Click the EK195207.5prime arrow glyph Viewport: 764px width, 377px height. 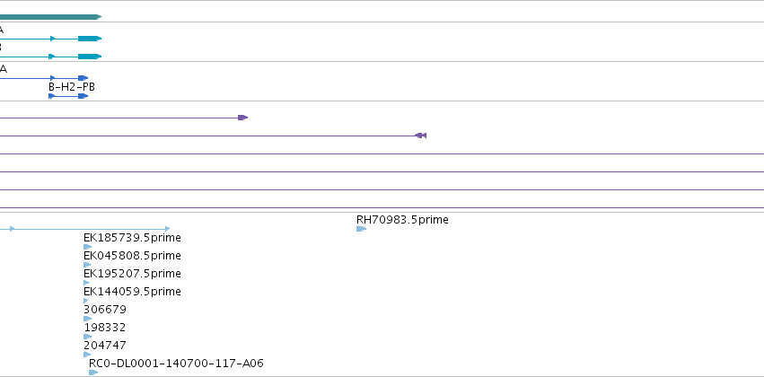(x=87, y=283)
